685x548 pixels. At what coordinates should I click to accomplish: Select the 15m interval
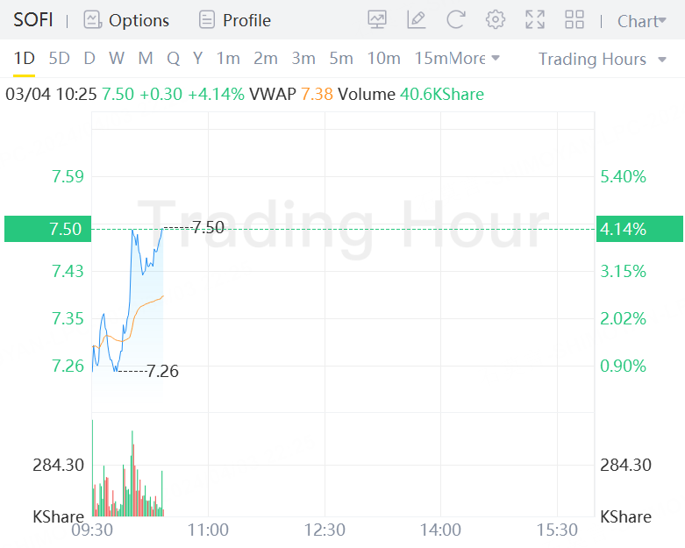(x=432, y=58)
